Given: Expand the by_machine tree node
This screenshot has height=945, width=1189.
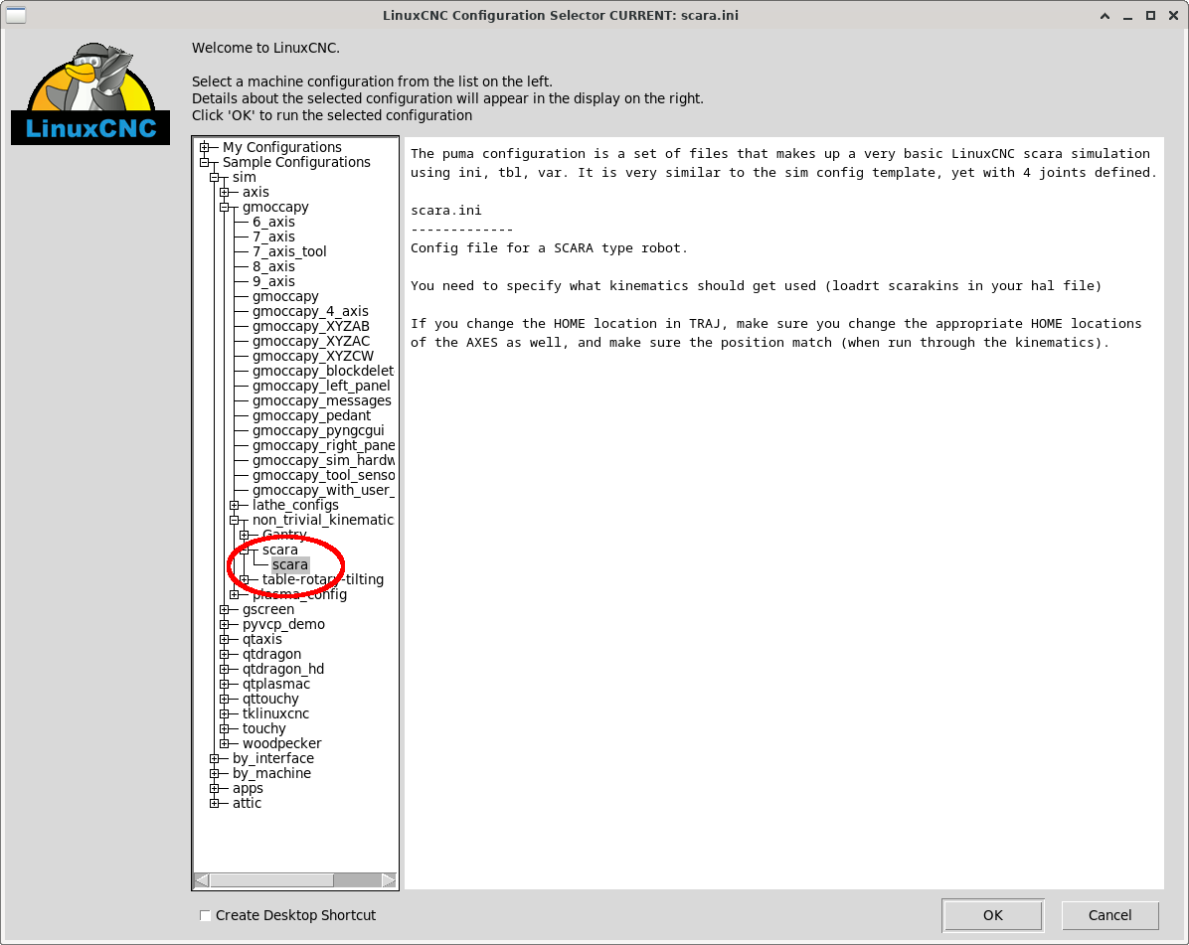Looking at the screenshot, I should pyautogui.click(x=214, y=774).
